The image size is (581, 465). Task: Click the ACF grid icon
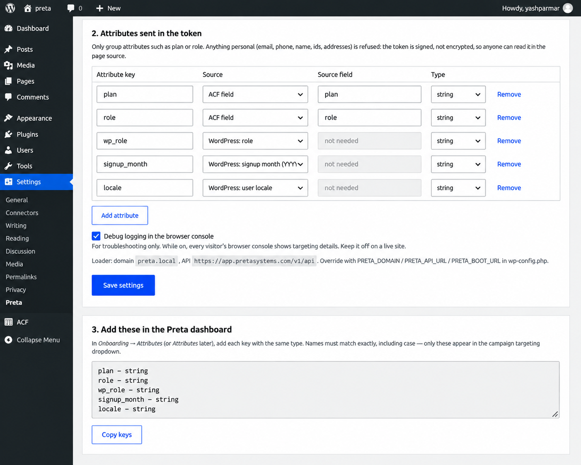[8, 322]
